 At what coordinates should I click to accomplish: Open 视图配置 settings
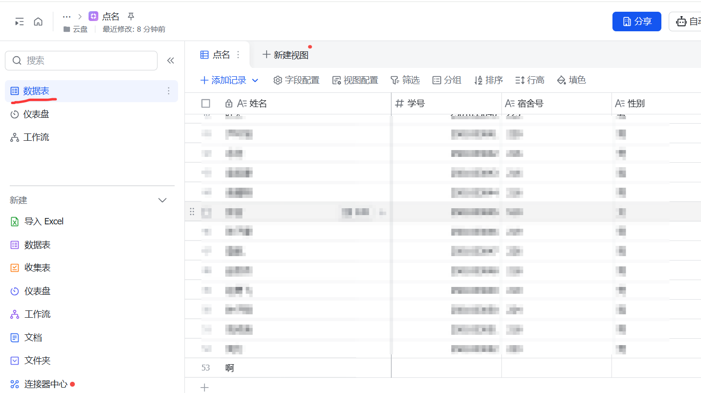(x=355, y=80)
